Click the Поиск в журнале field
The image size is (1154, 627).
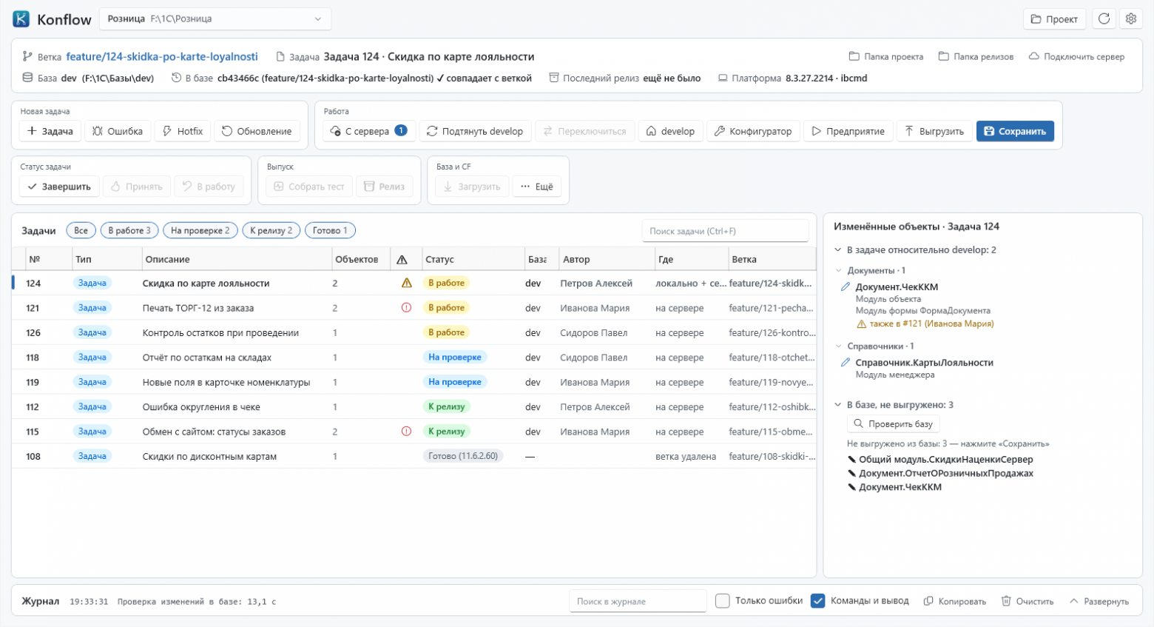point(638,601)
